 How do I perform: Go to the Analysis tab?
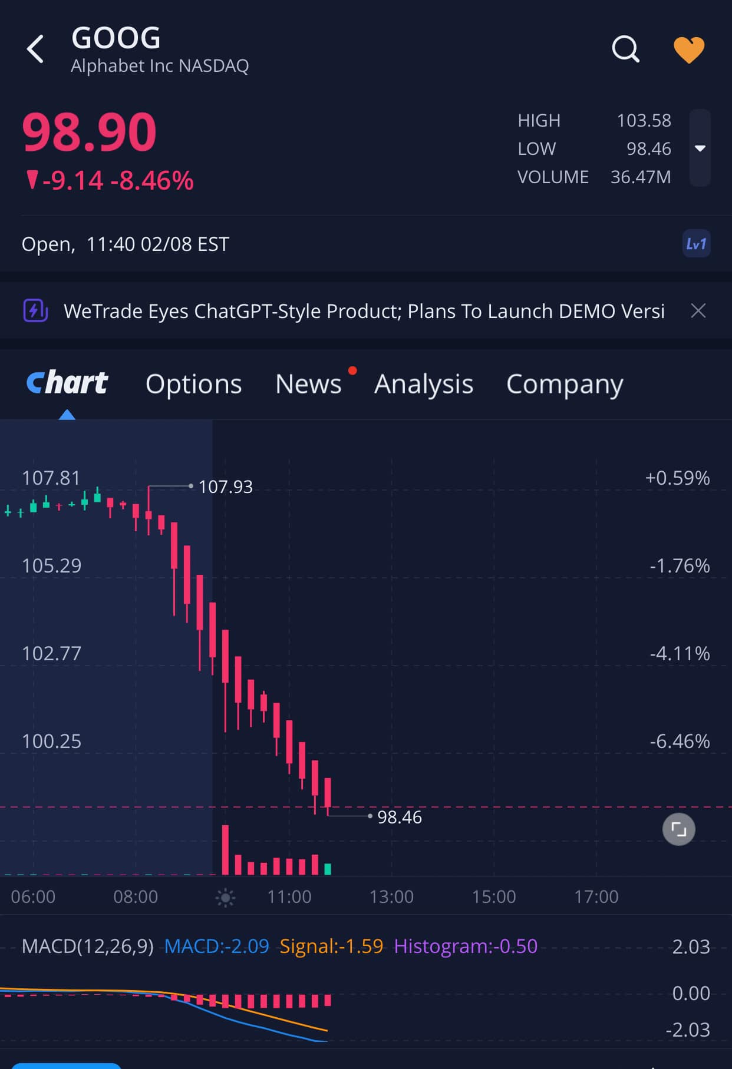(424, 384)
